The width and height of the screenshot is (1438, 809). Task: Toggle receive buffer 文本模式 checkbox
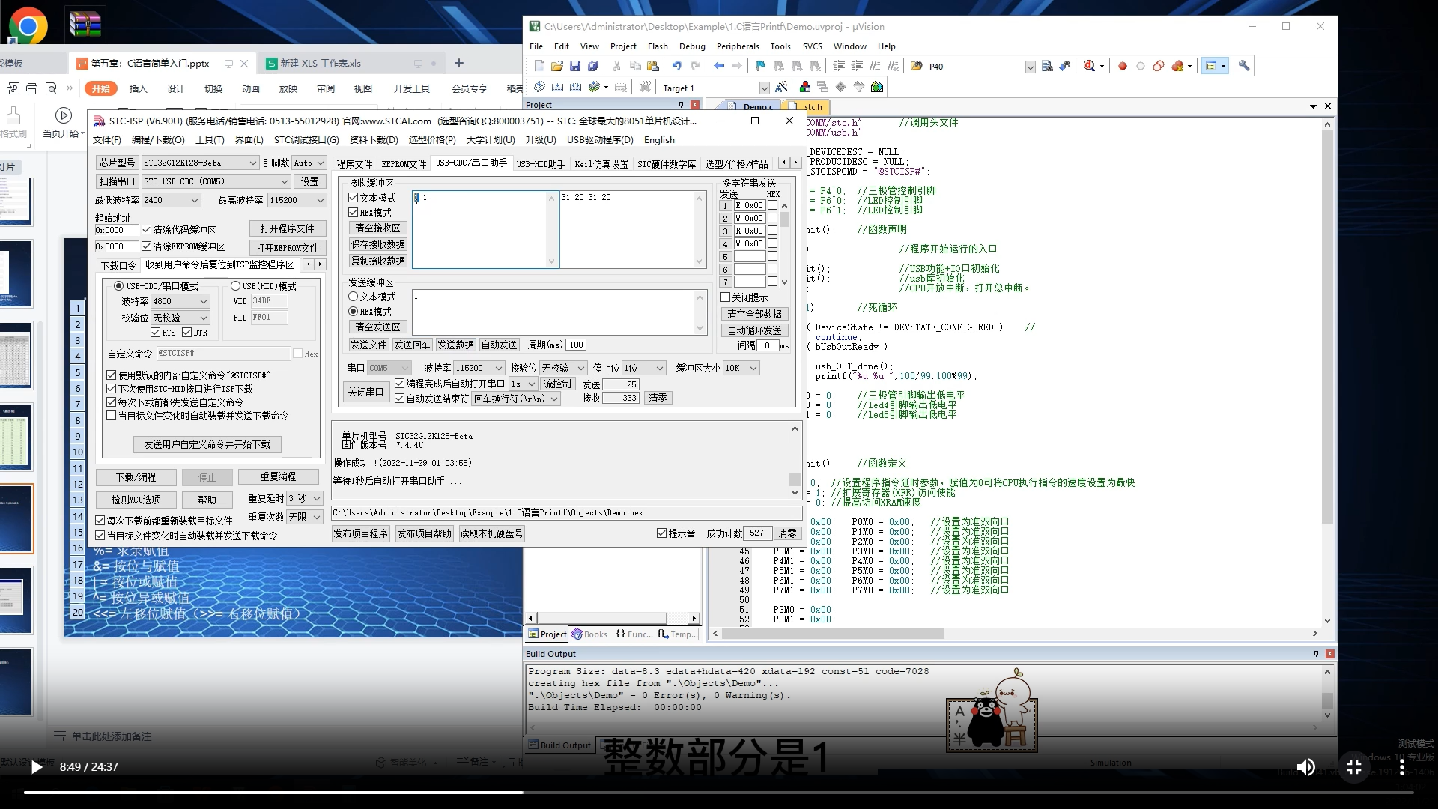(354, 198)
